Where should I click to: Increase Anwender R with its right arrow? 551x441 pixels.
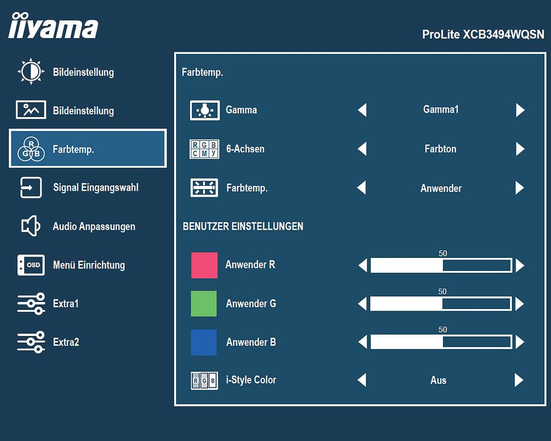[x=520, y=266]
